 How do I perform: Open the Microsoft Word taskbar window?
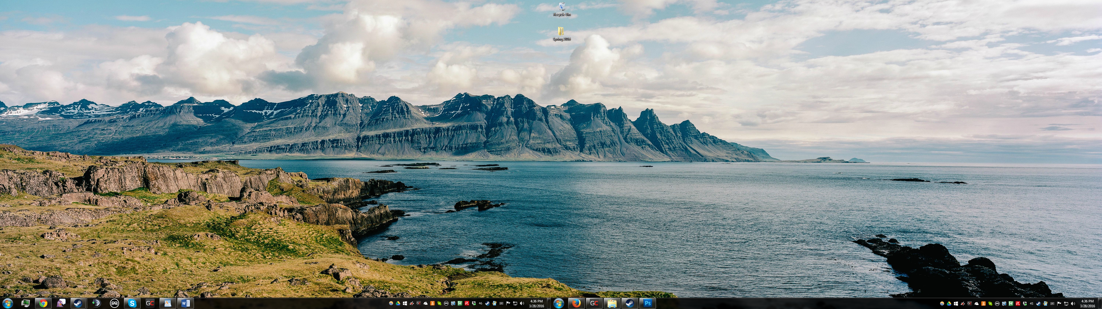[x=185, y=304]
